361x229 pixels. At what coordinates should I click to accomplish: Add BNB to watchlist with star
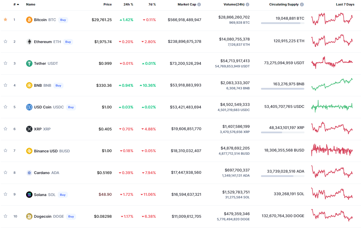[x=5, y=85]
